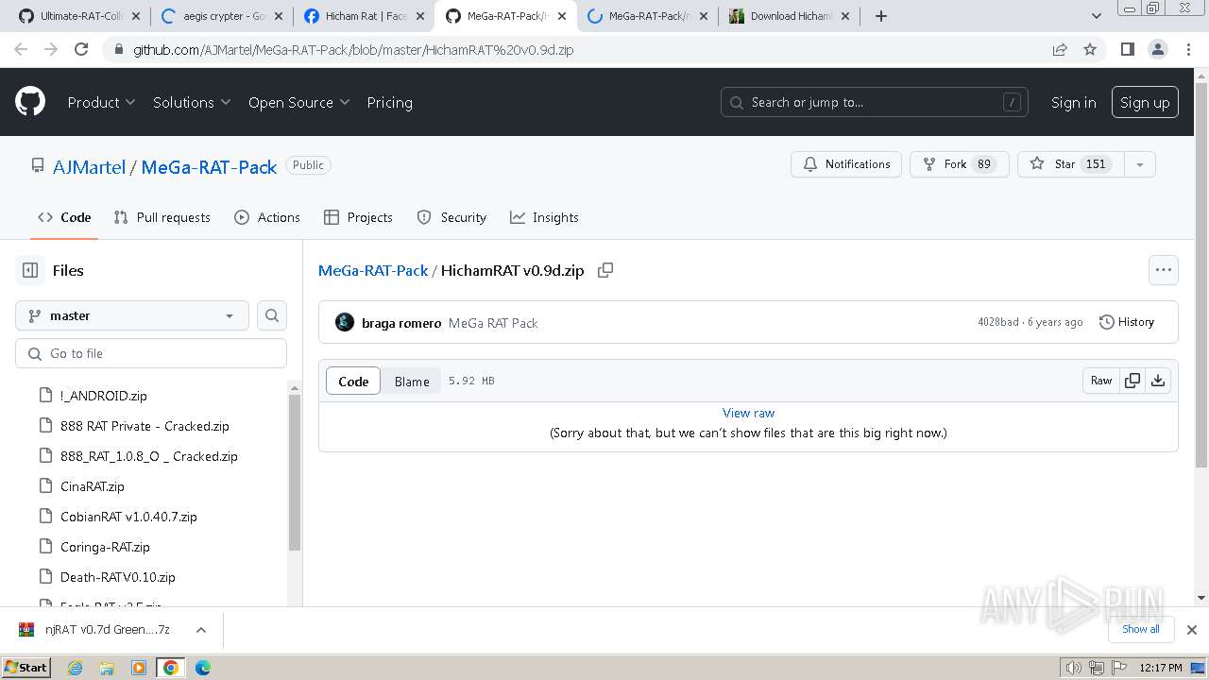Open file explorer folder on taskbar

[x=107, y=668]
